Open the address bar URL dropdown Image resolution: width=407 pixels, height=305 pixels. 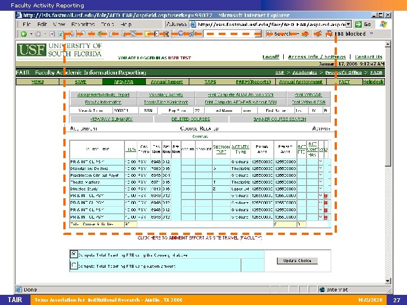[349, 24]
